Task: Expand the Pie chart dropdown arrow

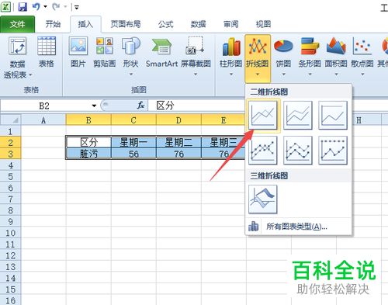Action: point(284,75)
